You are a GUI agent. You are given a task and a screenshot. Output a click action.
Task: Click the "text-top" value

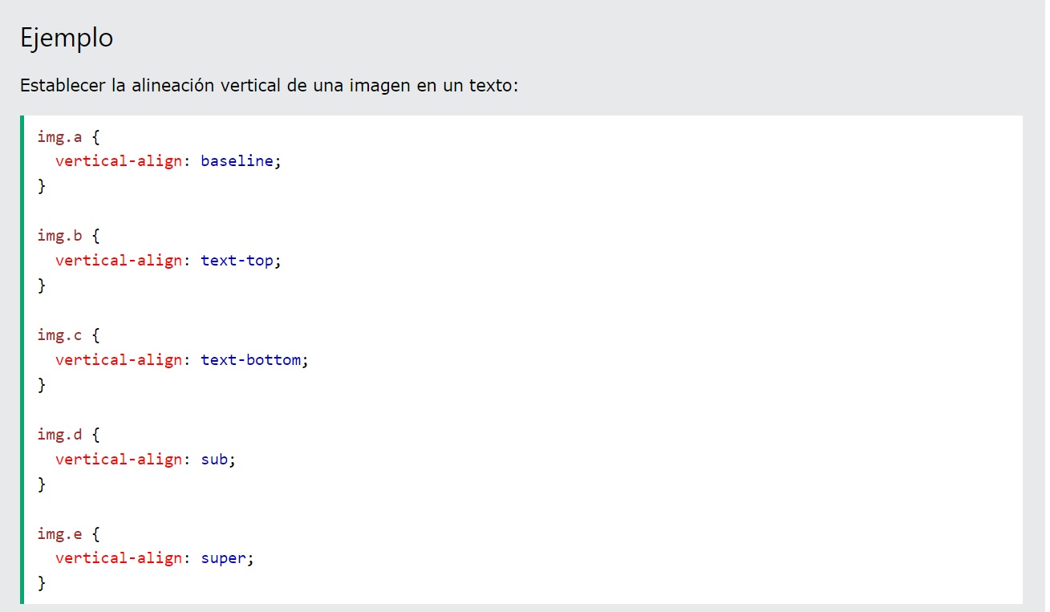pos(237,261)
